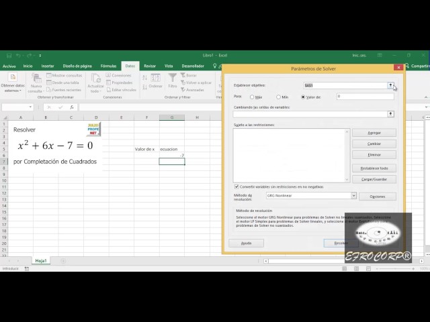Viewport: 430px width, 322px height.
Task: Open the Desarrollador tab
Action: pyautogui.click(x=193, y=66)
